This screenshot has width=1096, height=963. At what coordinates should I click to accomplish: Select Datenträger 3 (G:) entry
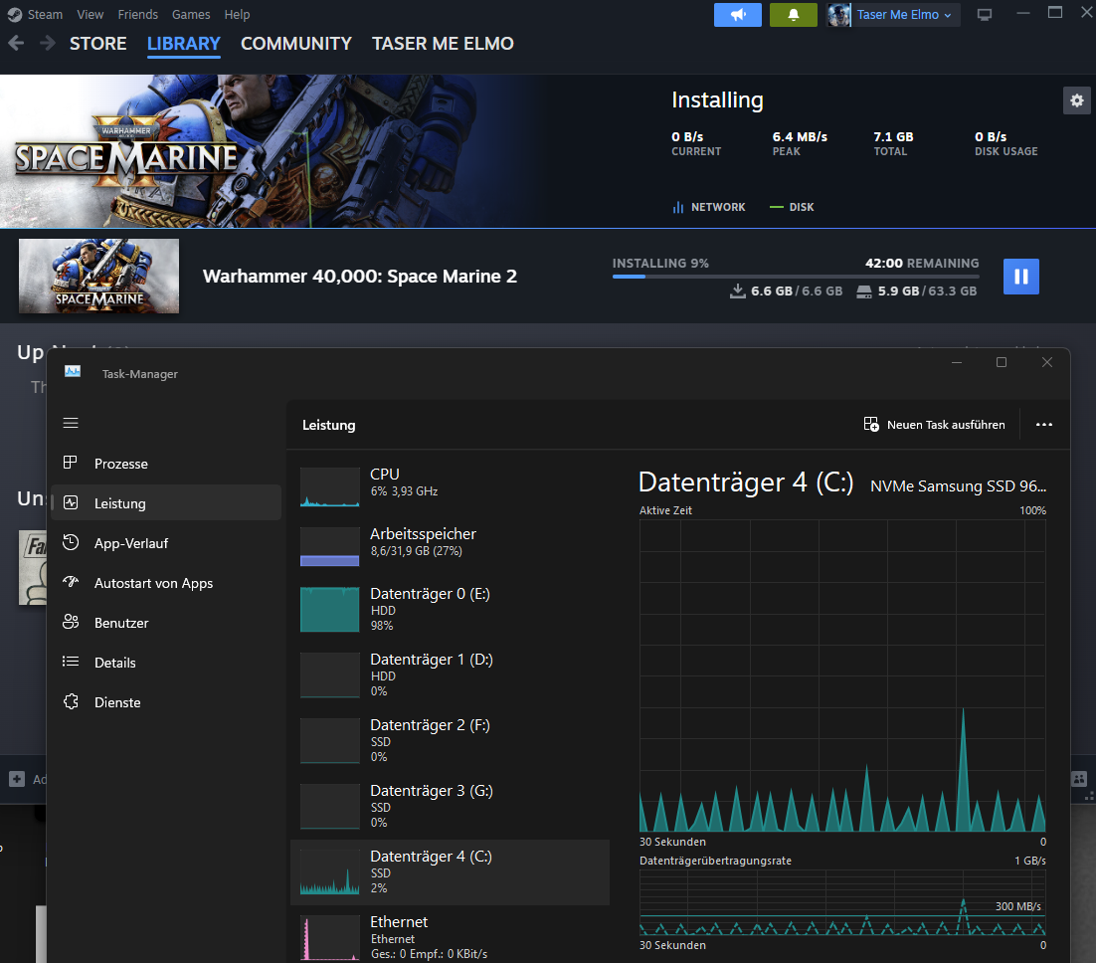[x=451, y=807]
